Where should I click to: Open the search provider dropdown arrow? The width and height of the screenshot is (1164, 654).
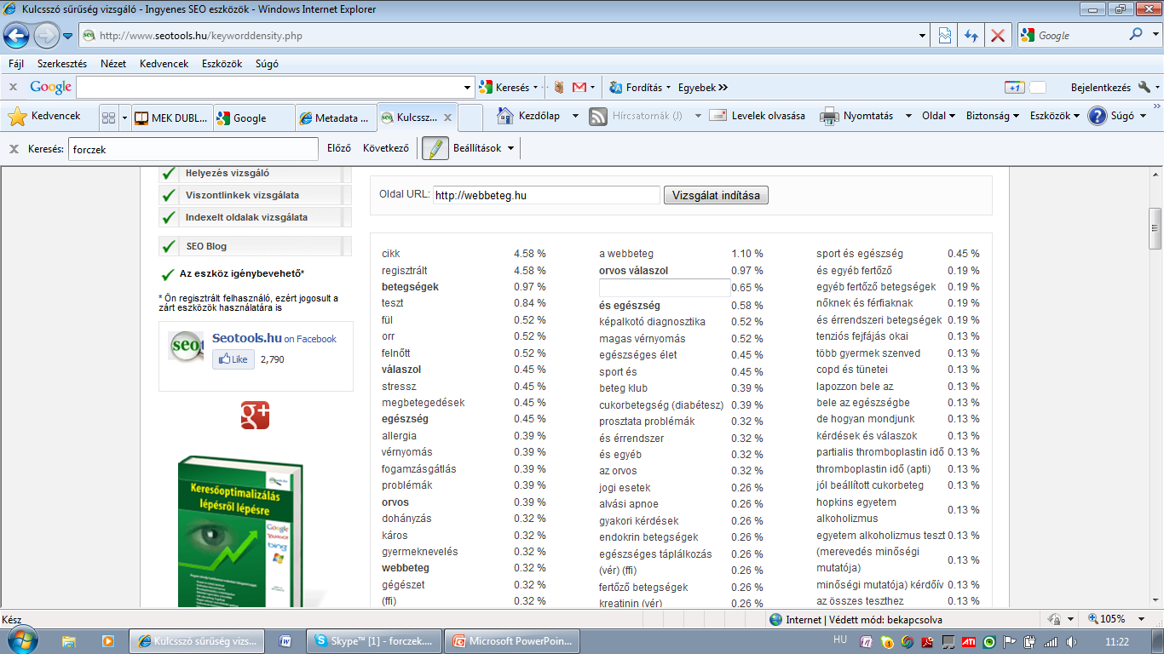click(x=1155, y=36)
